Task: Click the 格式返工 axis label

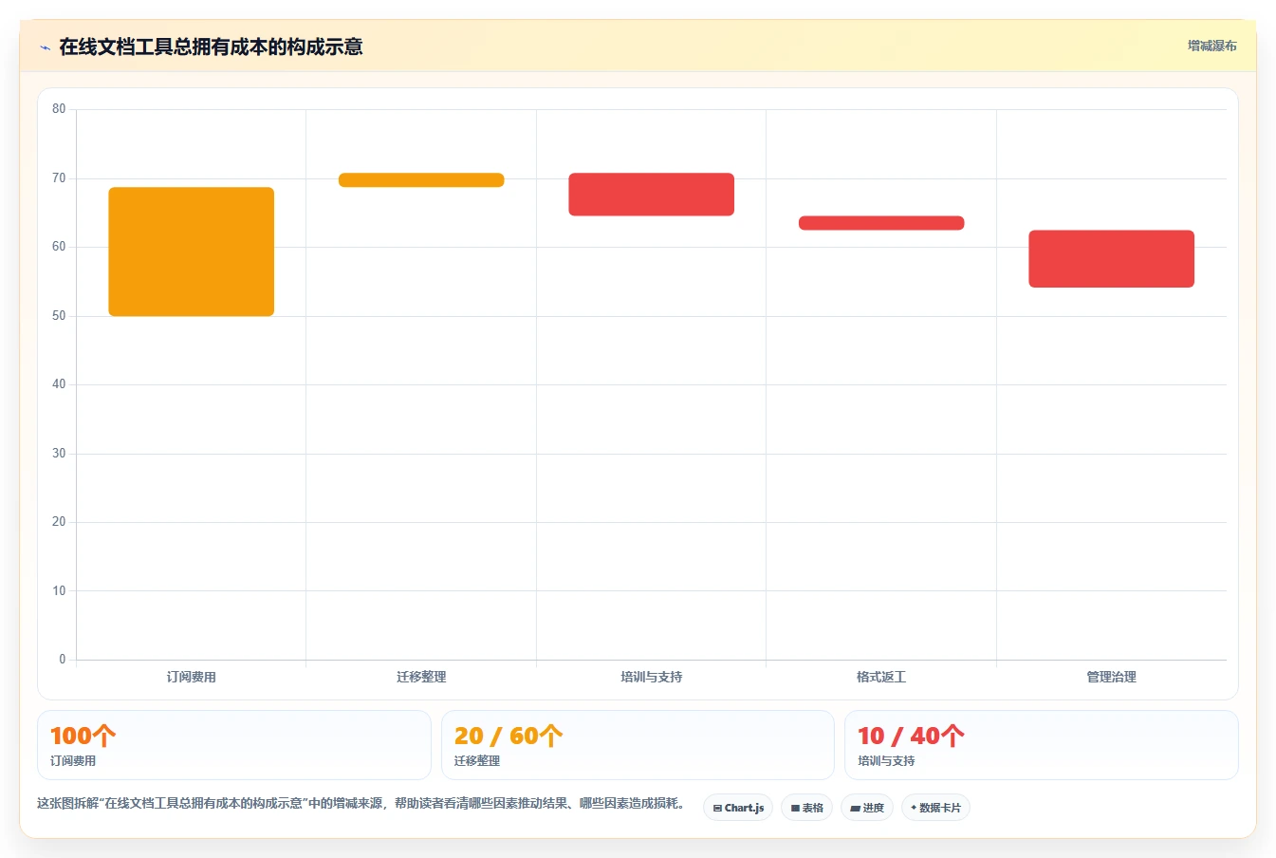Action: (x=881, y=677)
